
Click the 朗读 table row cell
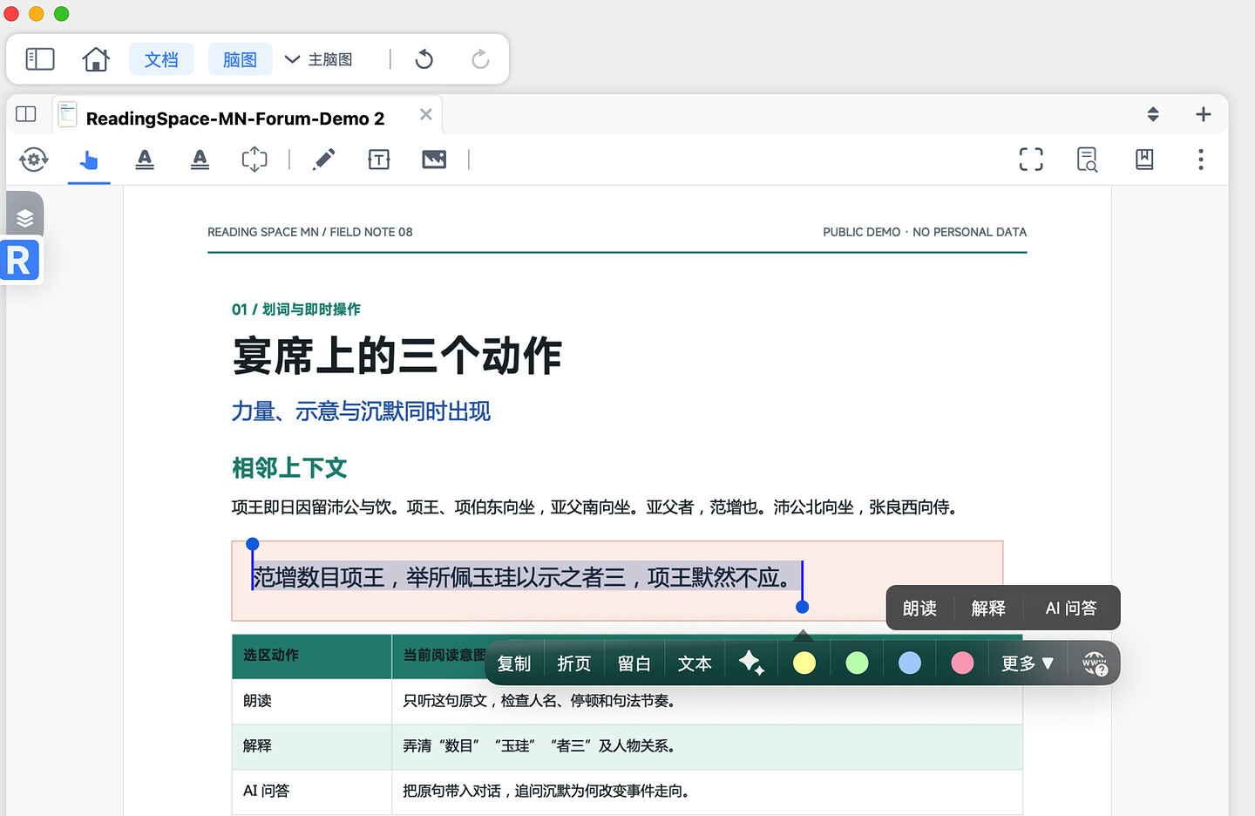point(311,701)
